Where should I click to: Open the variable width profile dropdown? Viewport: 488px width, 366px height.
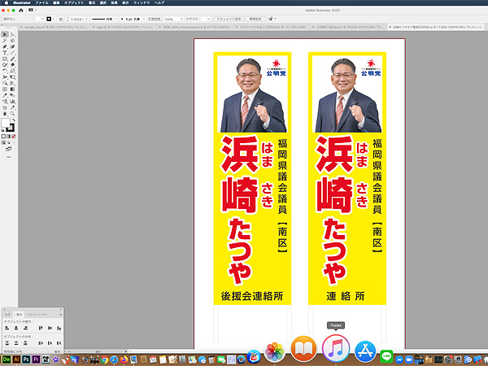coord(115,19)
